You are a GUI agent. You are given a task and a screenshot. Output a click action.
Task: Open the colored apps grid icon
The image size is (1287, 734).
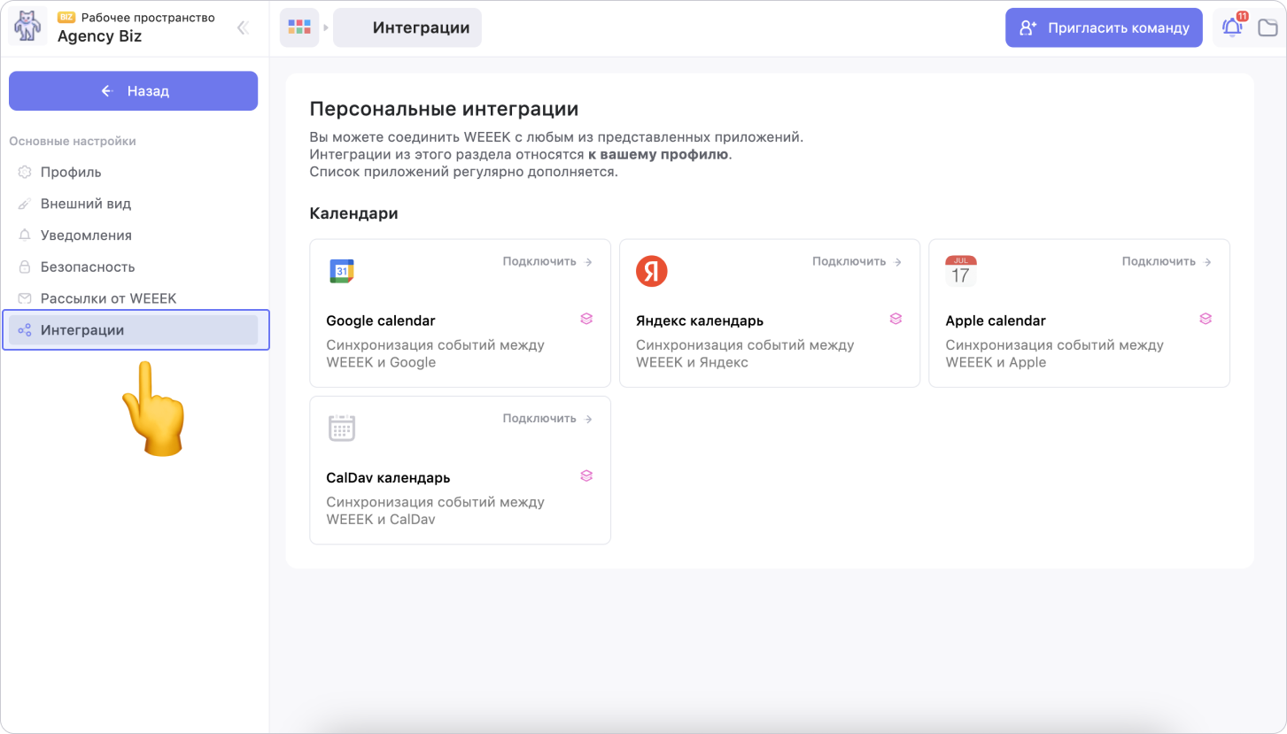(299, 27)
